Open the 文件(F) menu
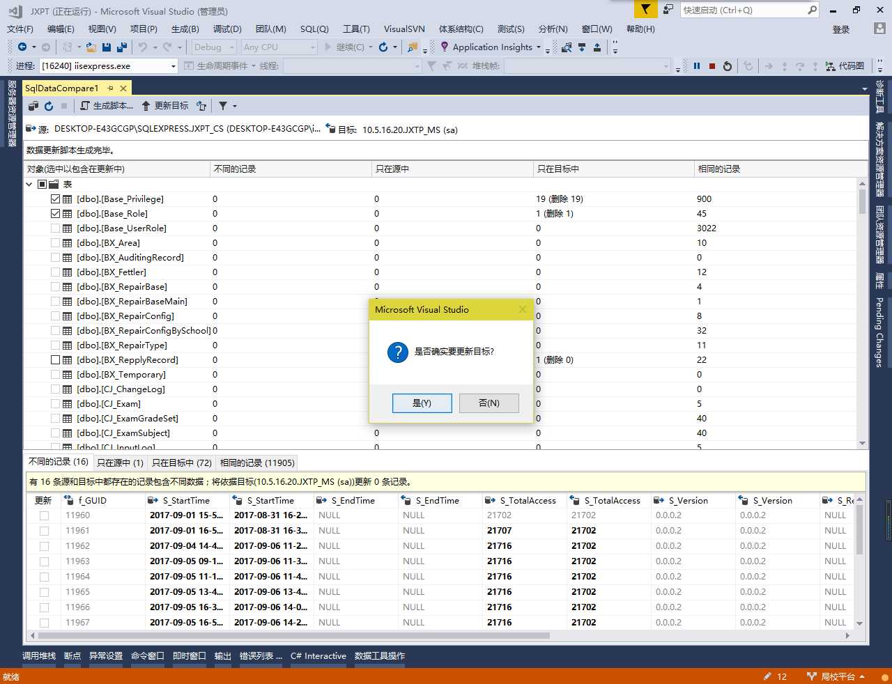The height and width of the screenshot is (684, 892). pyautogui.click(x=20, y=29)
